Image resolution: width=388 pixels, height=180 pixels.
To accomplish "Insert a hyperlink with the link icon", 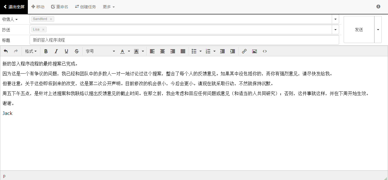I will tap(244, 51).
